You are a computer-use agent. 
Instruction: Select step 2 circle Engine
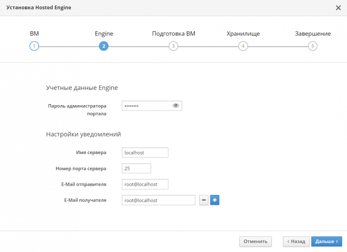(x=104, y=46)
